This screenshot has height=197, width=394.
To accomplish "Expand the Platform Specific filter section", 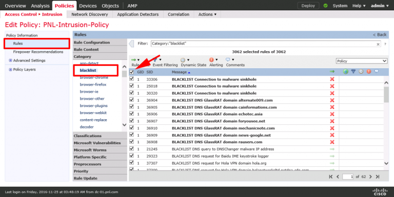I will coord(100,157).
